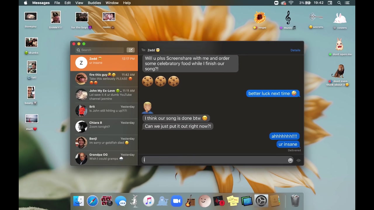Select the Chiara B conversation
The image size is (374, 210).
pyautogui.click(x=104, y=127)
